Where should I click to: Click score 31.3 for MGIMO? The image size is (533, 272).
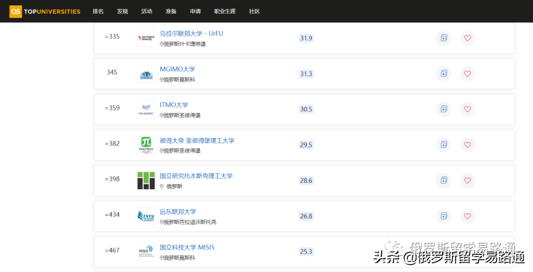[x=306, y=74]
